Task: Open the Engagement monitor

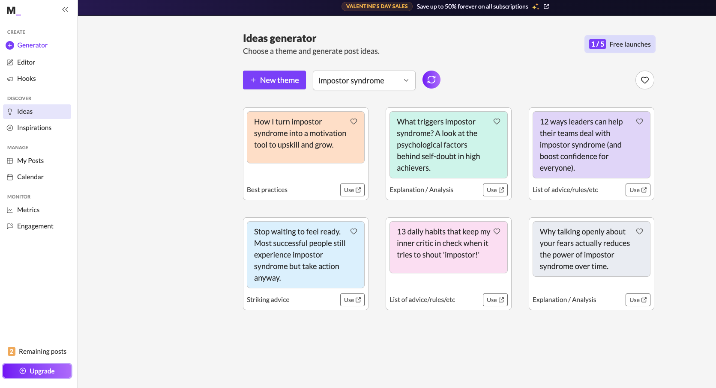Action: tap(35, 226)
